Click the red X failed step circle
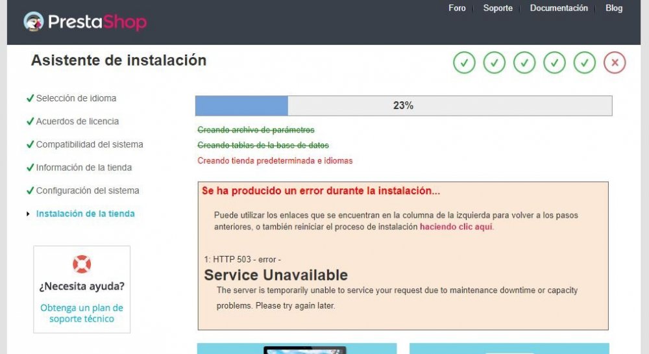The height and width of the screenshot is (354, 649). [x=615, y=62]
